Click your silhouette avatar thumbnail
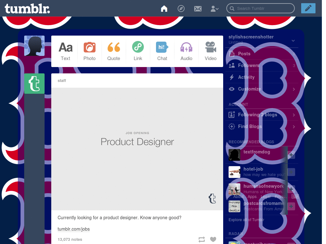The width and height of the screenshot is (326, 244). (x=34, y=46)
